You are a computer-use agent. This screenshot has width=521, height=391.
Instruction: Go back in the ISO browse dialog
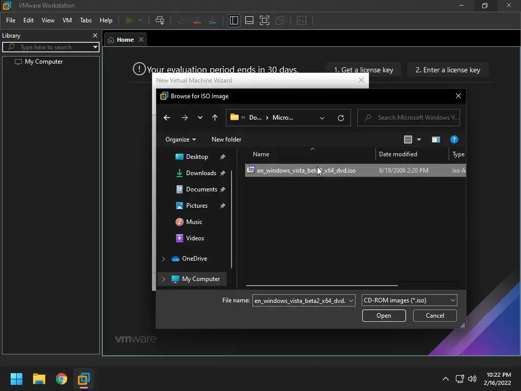click(167, 118)
